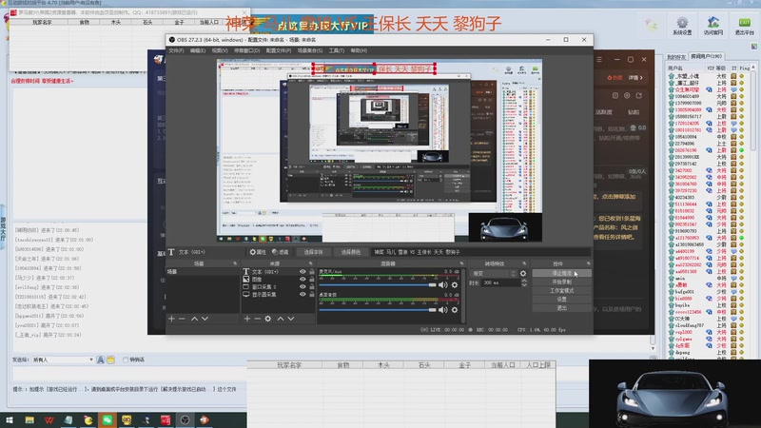The image size is (761, 428).
Task: Open the 文件(F) menu in OBS
Action: click(176, 50)
